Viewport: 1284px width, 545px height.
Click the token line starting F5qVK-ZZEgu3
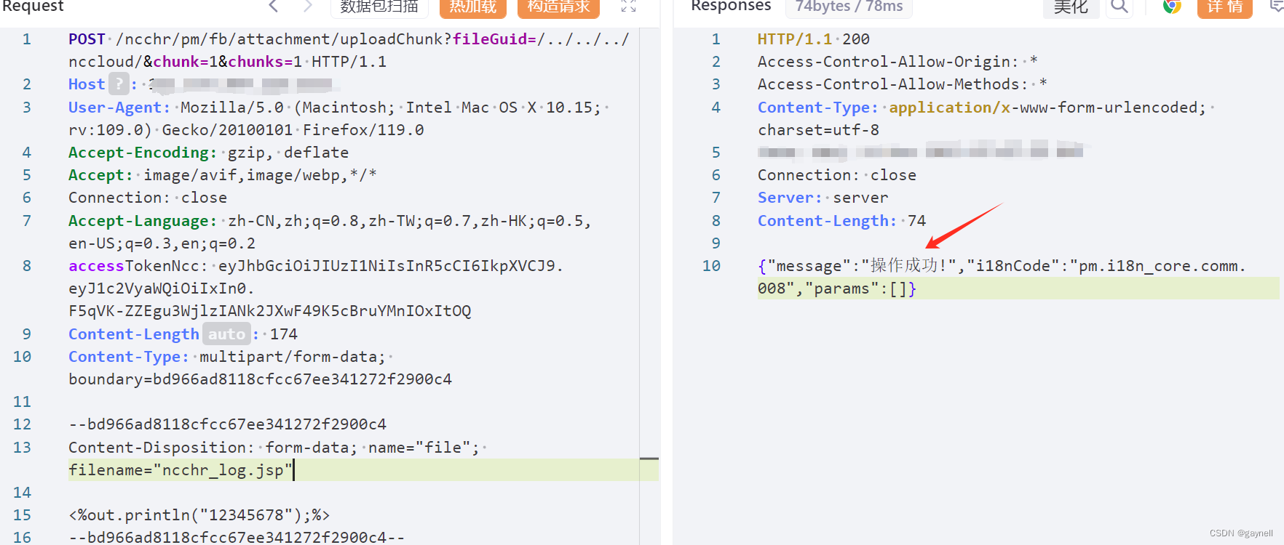[270, 311]
